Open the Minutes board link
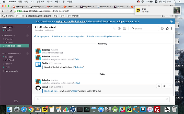Screen dimensions: 184x114 pos(79,67)
